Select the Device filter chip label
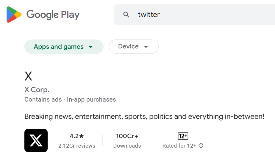Image resolution: width=275 pixels, height=158 pixels. point(128,46)
